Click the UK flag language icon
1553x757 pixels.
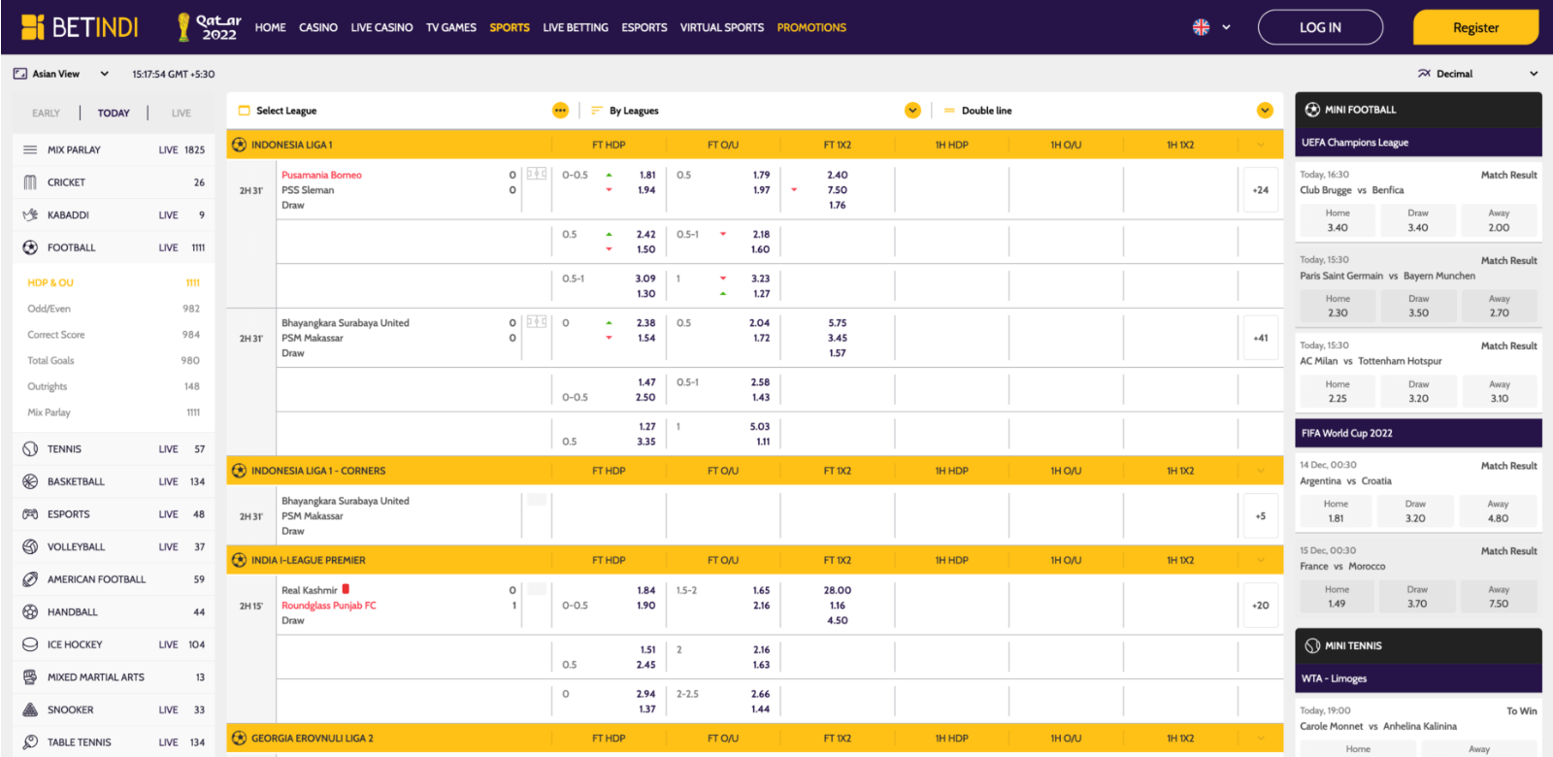(1201, 27)
